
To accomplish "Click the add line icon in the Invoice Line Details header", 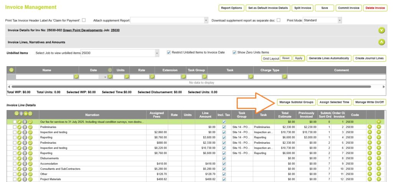I will [x=26, y=114].
